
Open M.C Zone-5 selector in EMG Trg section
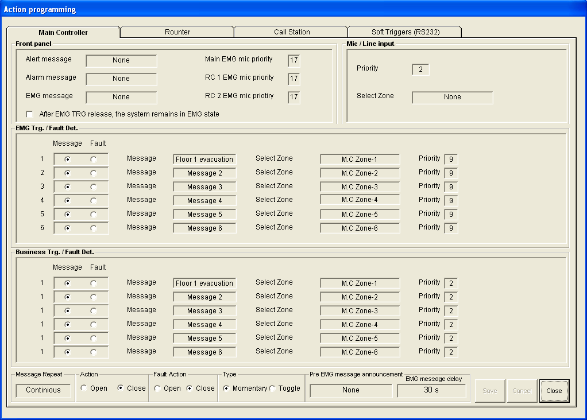360,214
